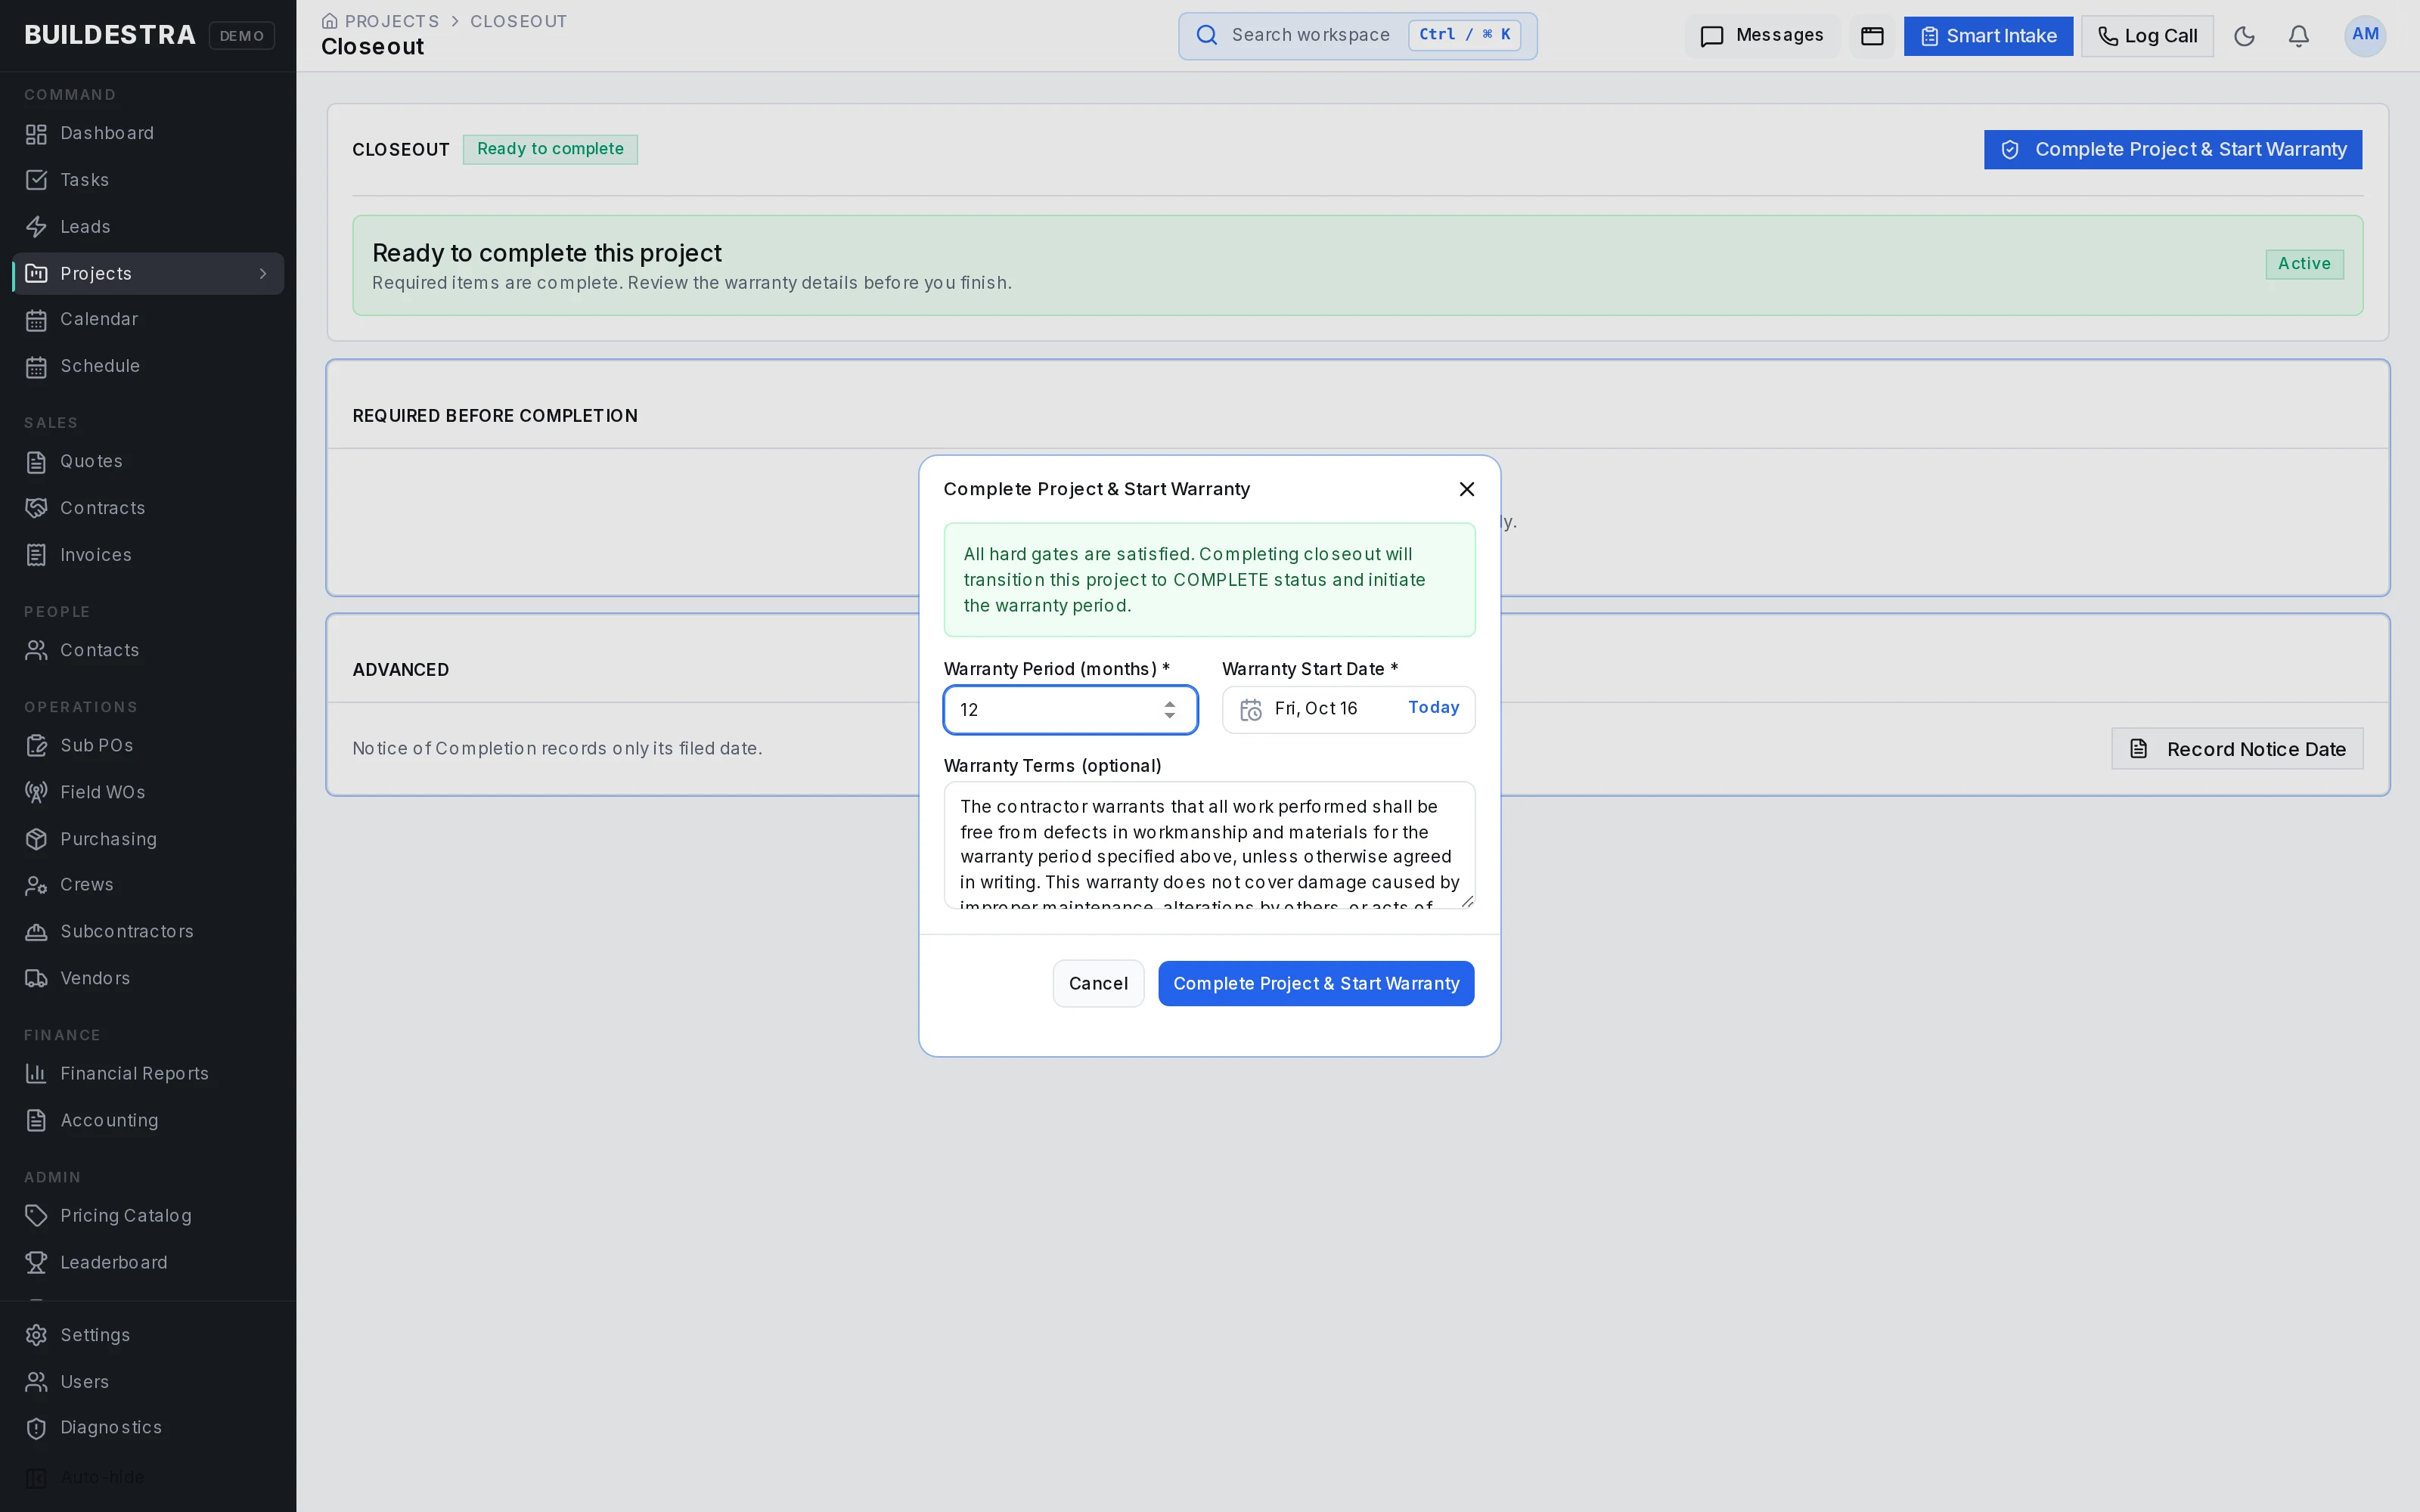The height and width of the screenshot is (1512, 2420).
Task: Open the Subcontractors page
Action: [x=148, y=932]
